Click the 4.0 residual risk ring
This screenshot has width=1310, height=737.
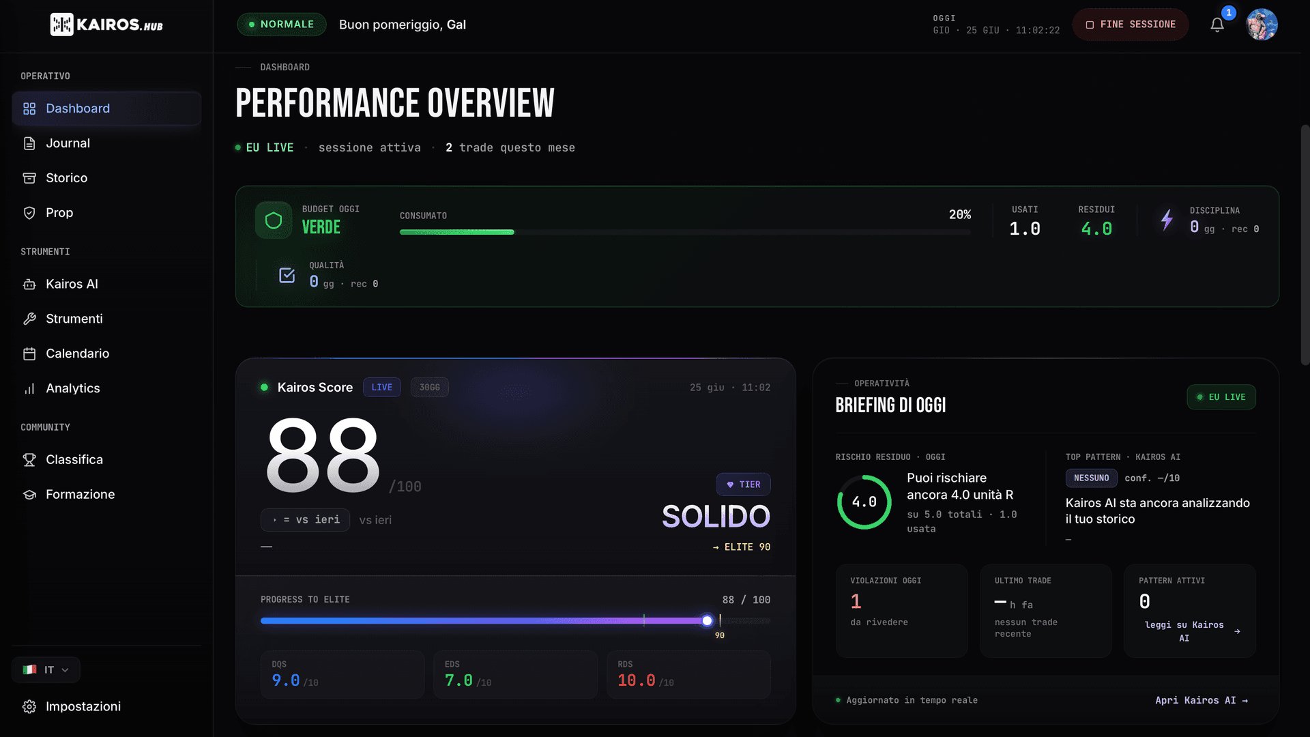pyautogui.click(x=864, y=502)
